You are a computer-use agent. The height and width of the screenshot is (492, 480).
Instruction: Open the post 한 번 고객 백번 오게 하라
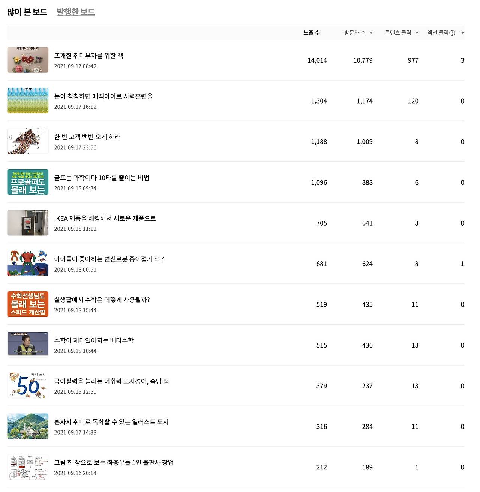(87, 137)
